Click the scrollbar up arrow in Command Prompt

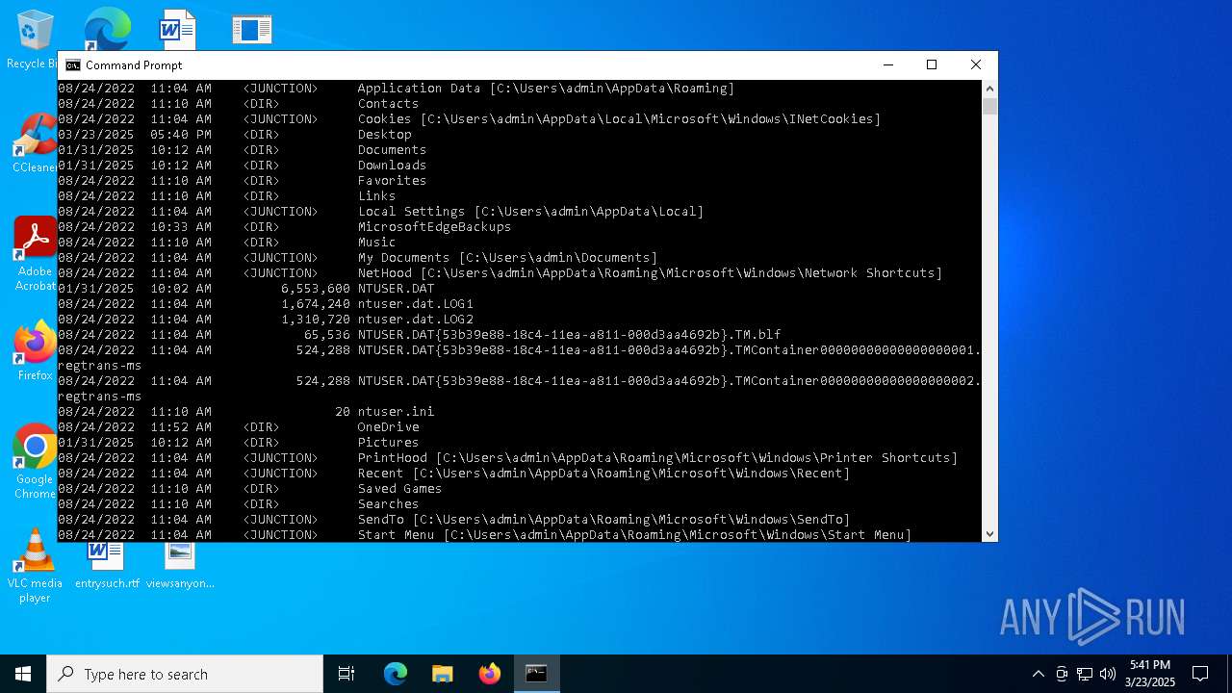tap(989, 89)
